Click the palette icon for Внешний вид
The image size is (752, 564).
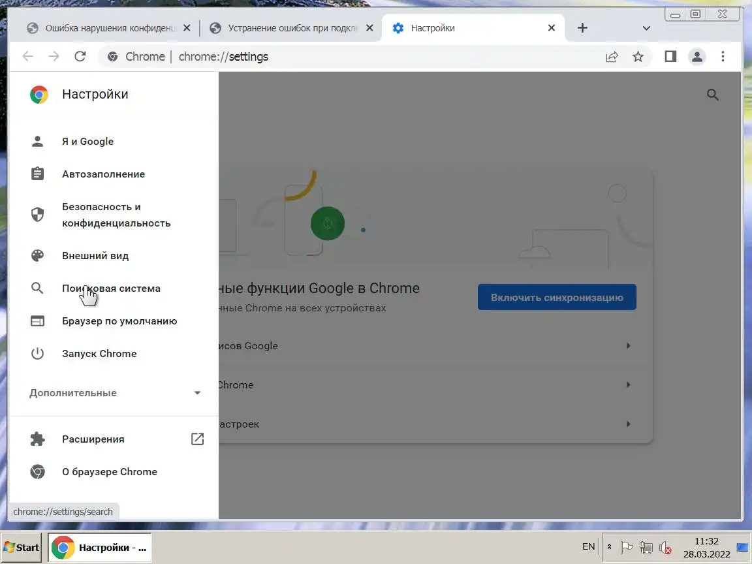click(37, 256)
